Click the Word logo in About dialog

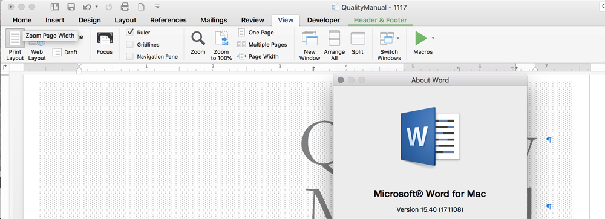pos(430,136)
